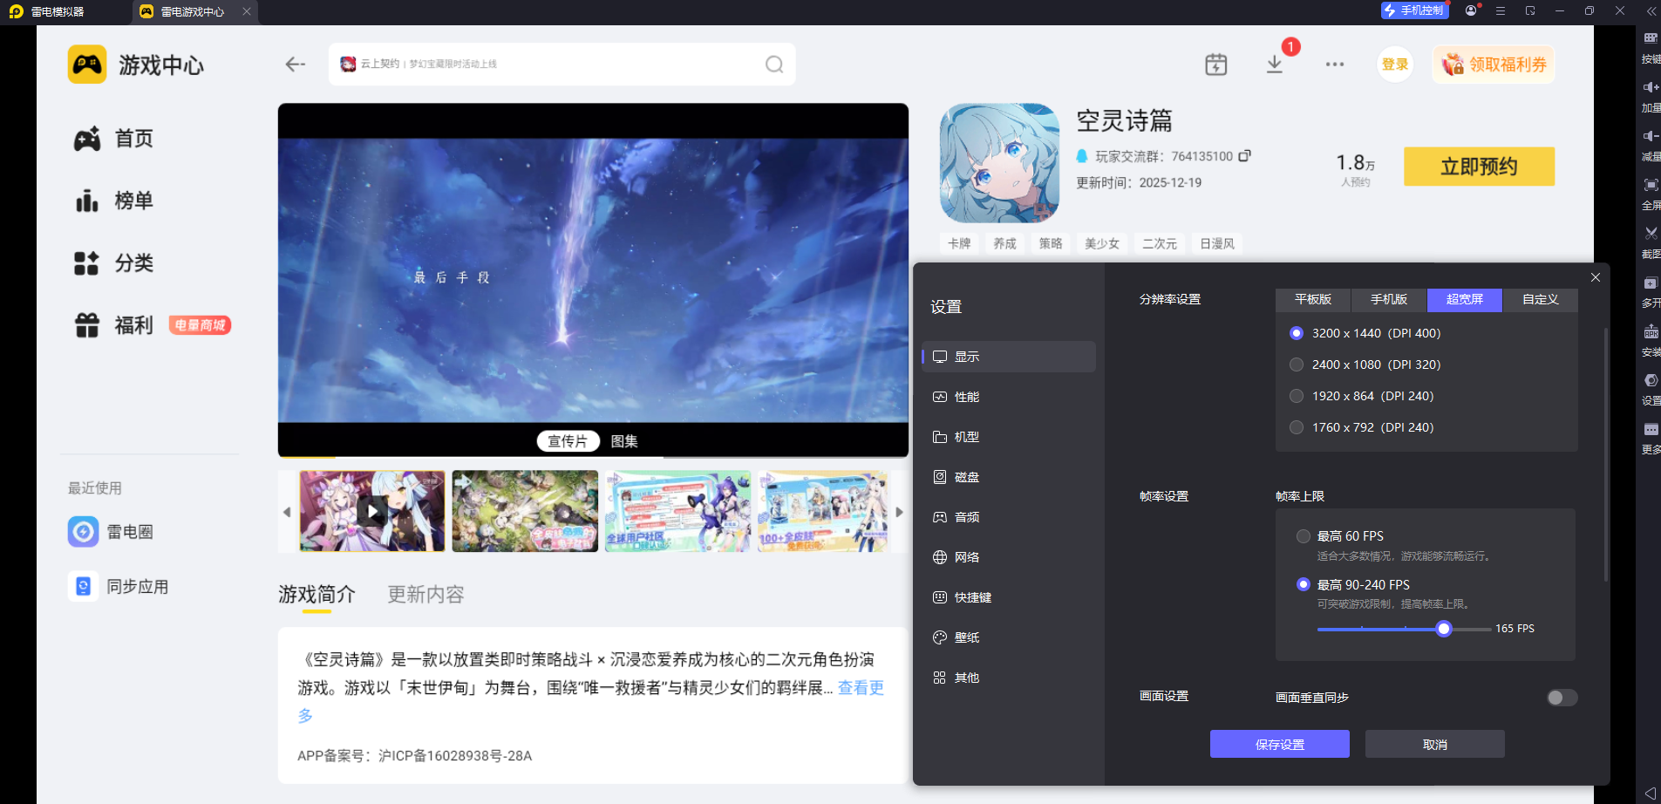Open 音频 settings section
Viewport: 1661px width, 804px height.
tap(1009, 517)
